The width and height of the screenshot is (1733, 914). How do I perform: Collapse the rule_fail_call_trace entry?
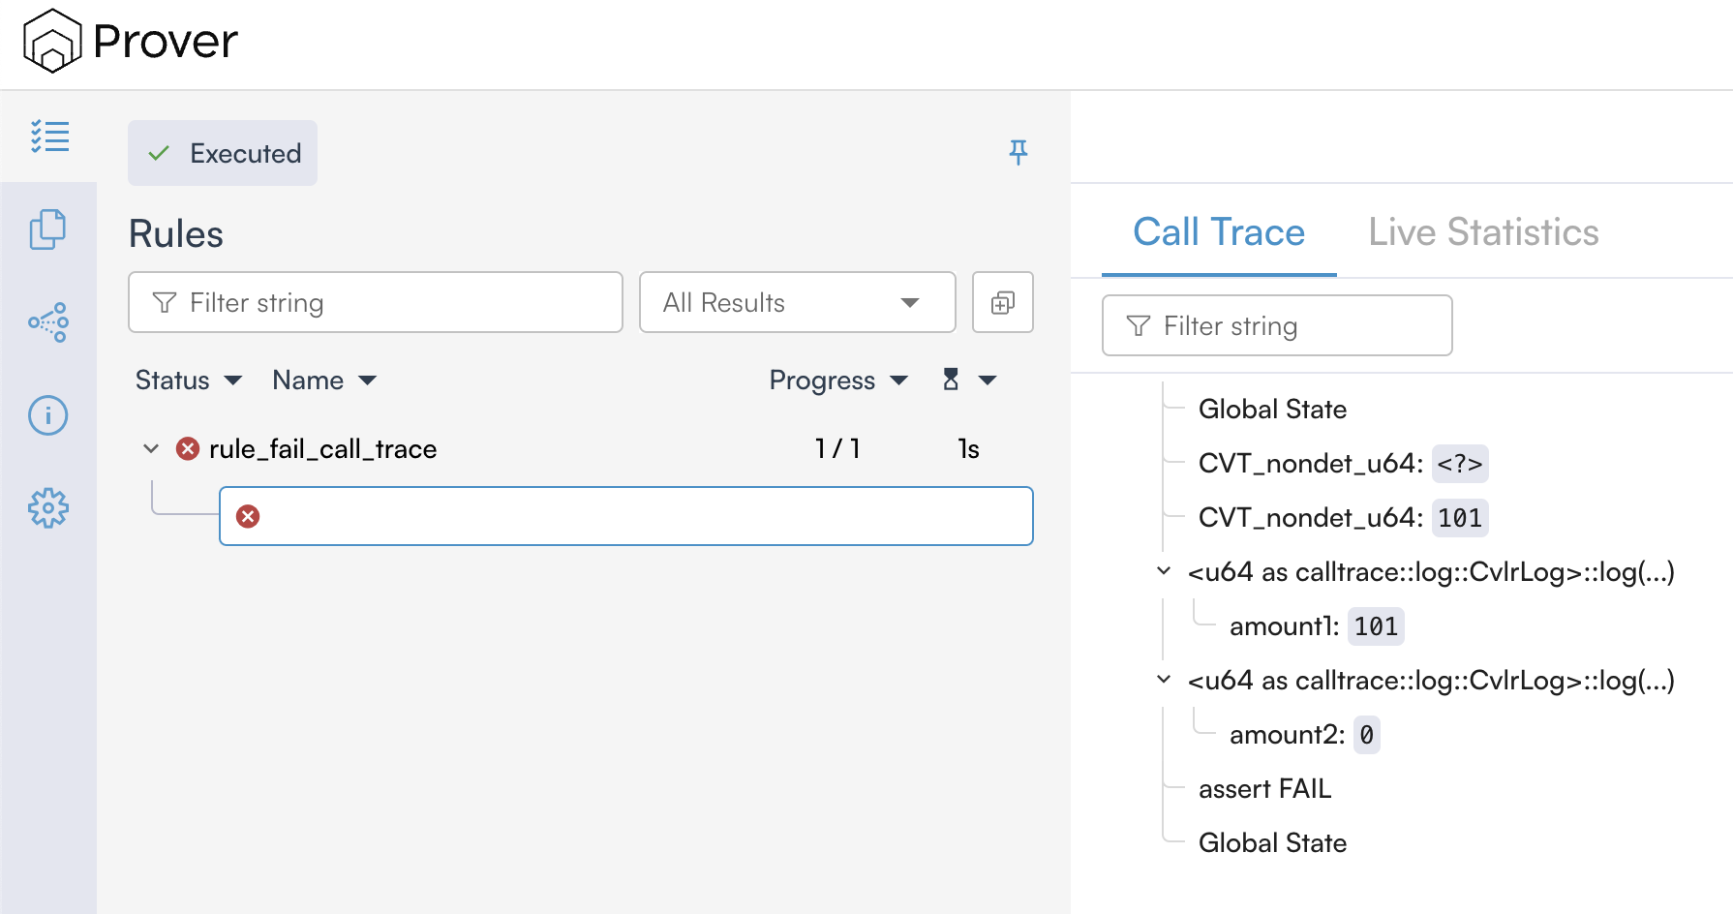pyautogui.click(x=151, y=448)
